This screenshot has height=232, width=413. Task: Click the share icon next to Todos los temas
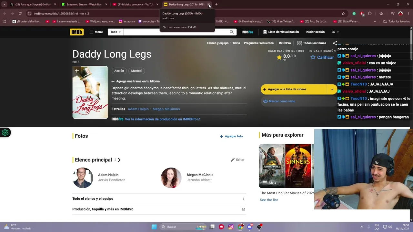point(335,43)
